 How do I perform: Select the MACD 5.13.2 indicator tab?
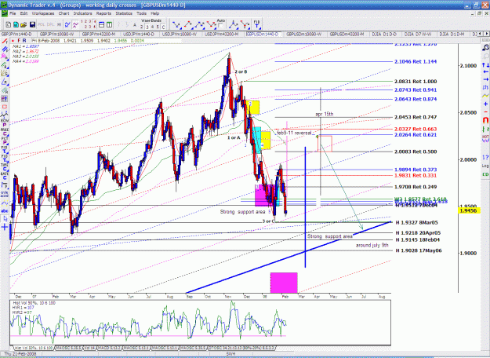pyautogui.click(x=110, y=348)
